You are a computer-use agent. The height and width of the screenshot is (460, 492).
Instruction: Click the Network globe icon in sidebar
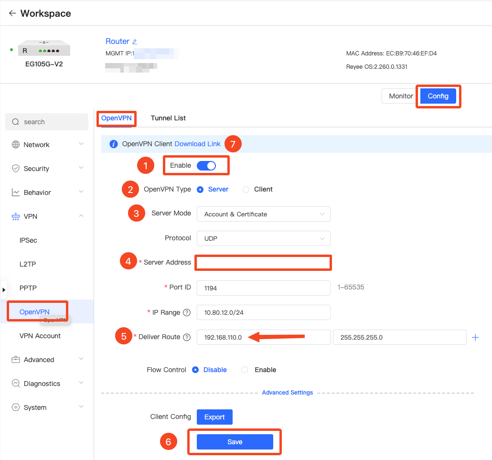click(x=16, y=144)
